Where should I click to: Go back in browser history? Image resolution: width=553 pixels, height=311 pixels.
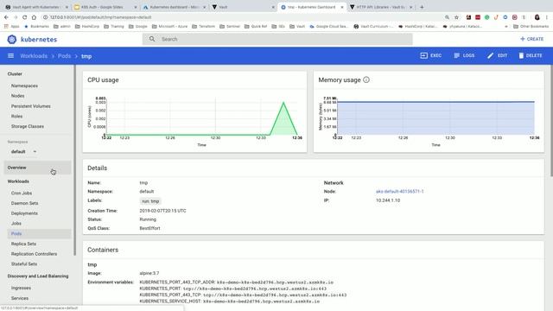coord(6,17)
